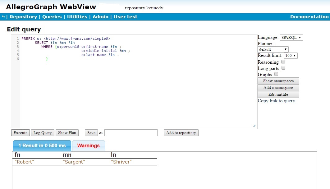
Task: Expand the Result limit dropdown
Action: point(291,56)
